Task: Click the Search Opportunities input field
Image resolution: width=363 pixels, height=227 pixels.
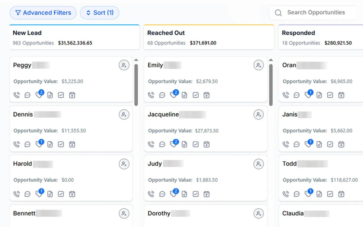Action: pyautogui.click(x=316, y=12)
